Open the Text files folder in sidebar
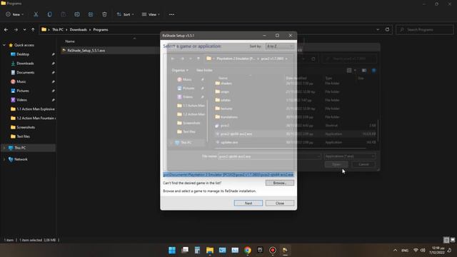The height and width of the screenshot is (257, 457). point(23,136)
